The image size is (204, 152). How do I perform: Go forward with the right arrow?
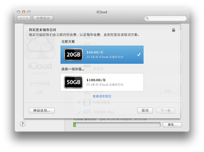[x=27, y=18]
